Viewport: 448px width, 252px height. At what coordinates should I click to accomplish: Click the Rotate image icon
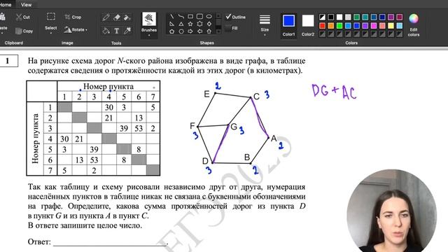(x=68, y=29)
